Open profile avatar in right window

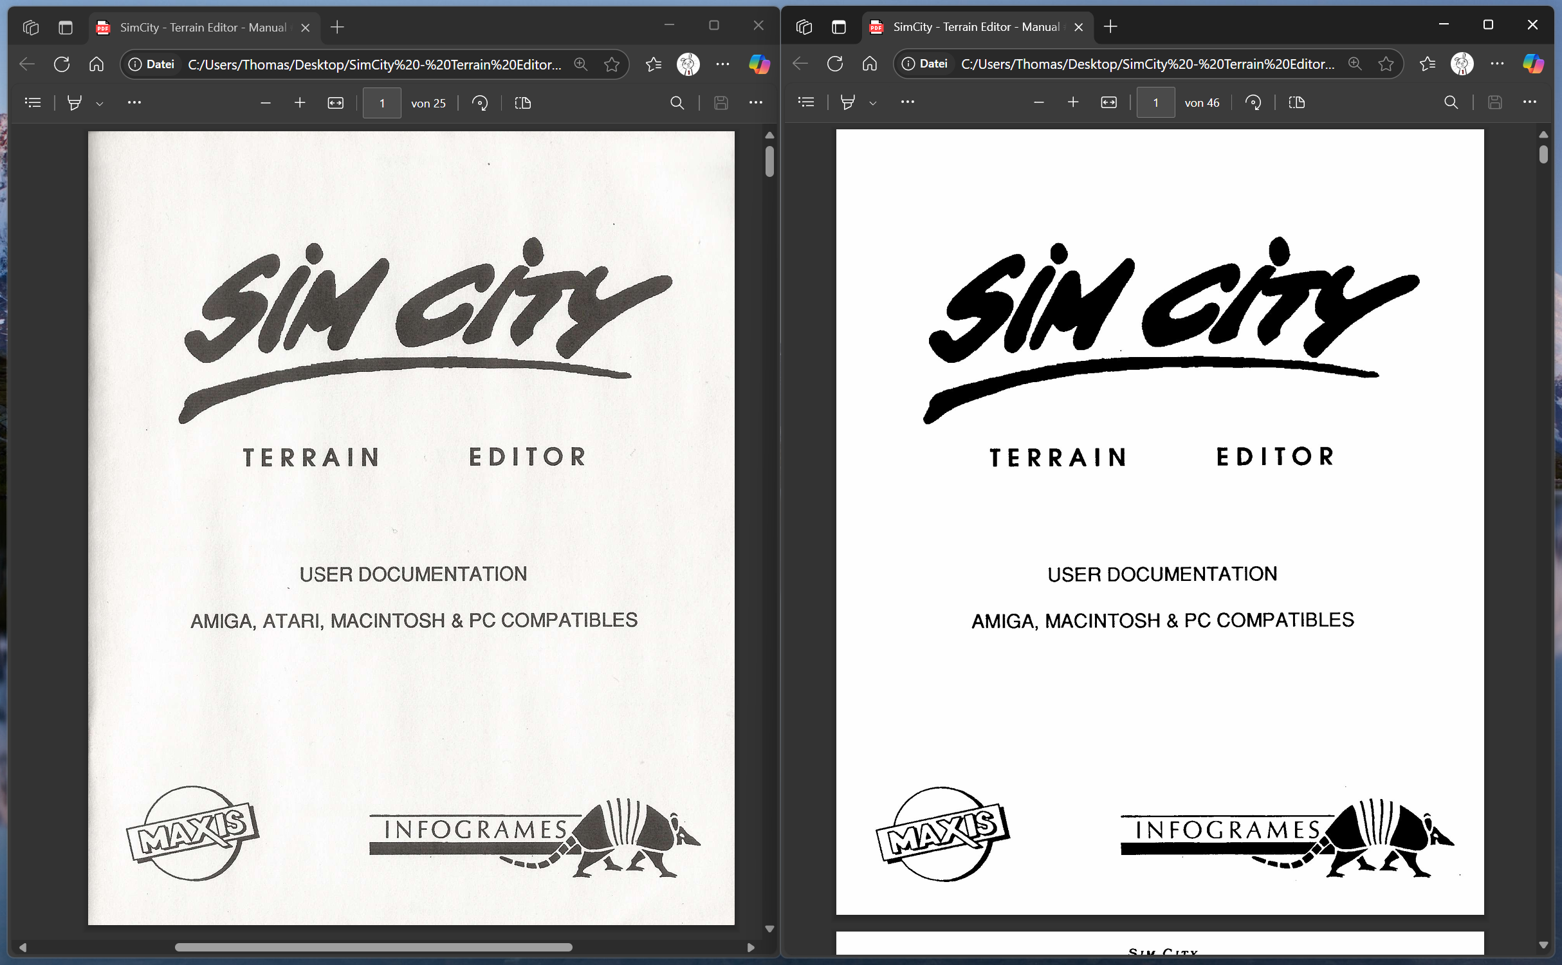1462,64
